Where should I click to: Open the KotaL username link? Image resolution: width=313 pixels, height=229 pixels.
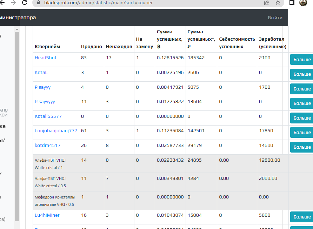pos(41,72)
